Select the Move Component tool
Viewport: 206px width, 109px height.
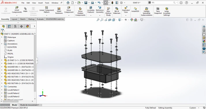(69, 10)
